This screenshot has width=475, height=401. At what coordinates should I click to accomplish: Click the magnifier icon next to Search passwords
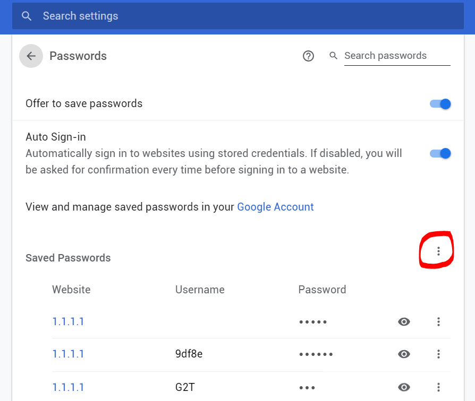pyautogui.click(x=334, y=56)
